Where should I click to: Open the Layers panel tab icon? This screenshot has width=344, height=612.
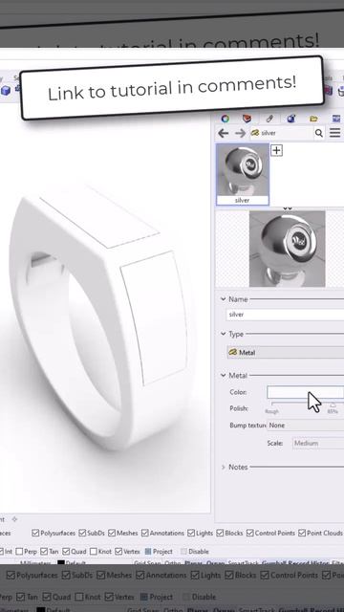247,119
